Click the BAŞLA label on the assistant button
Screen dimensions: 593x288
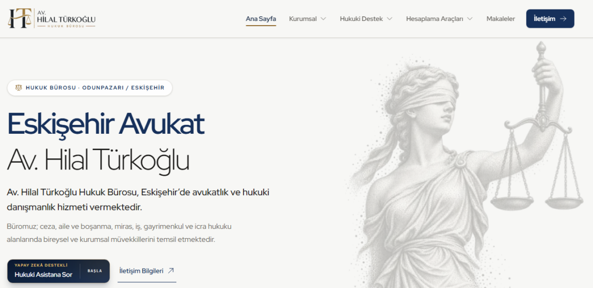click(94, 271)
